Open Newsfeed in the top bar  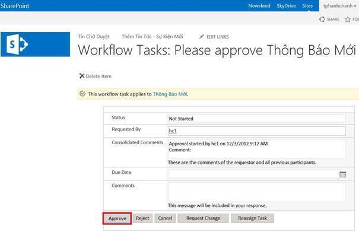259,6
